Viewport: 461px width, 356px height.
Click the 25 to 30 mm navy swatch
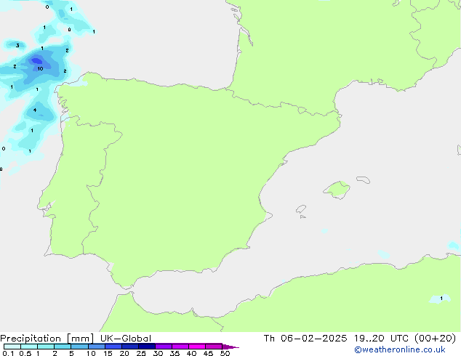click(147, 347)
